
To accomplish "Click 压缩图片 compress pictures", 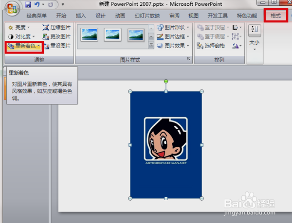I will pyautogui.click(x=56, y=28).
